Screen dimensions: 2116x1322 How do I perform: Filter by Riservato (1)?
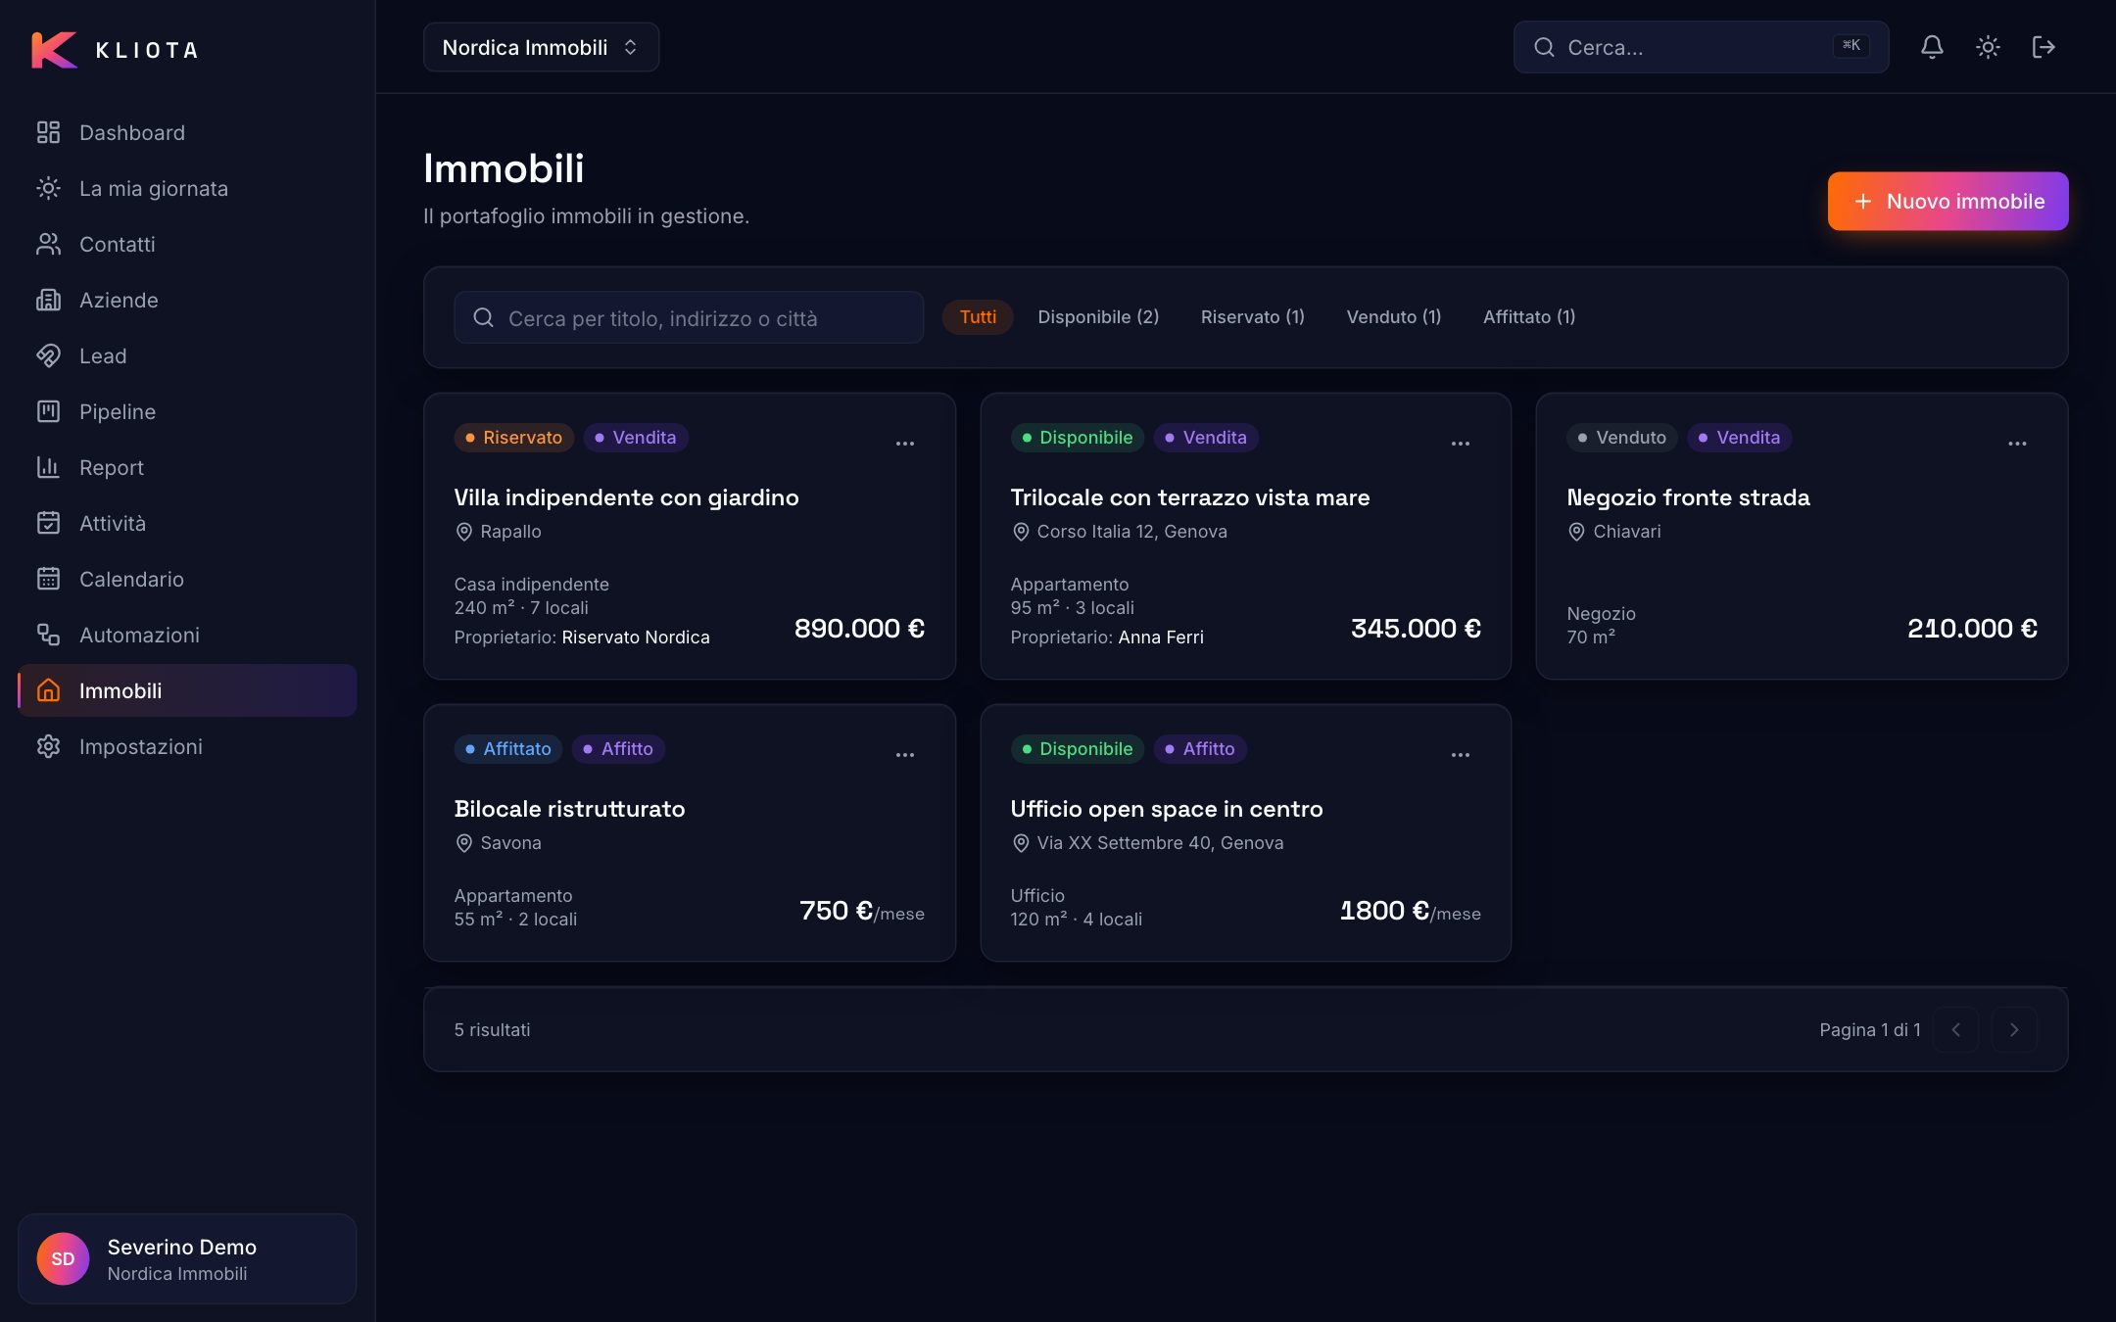click(1253, 317)
